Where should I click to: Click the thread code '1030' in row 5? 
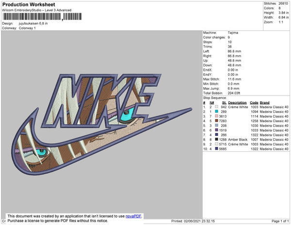[x=255, y=126]
